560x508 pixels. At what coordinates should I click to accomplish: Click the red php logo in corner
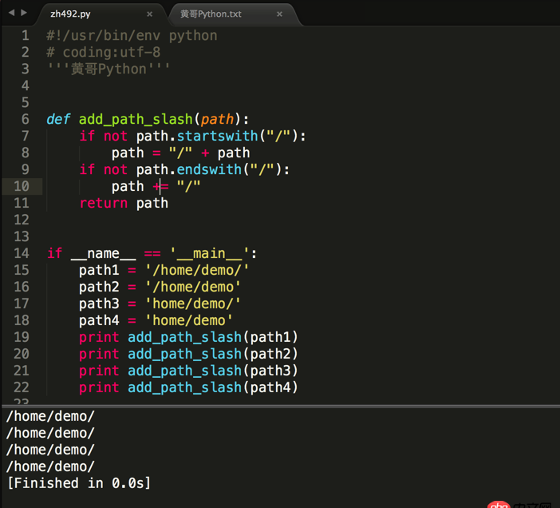pos(499,505)
